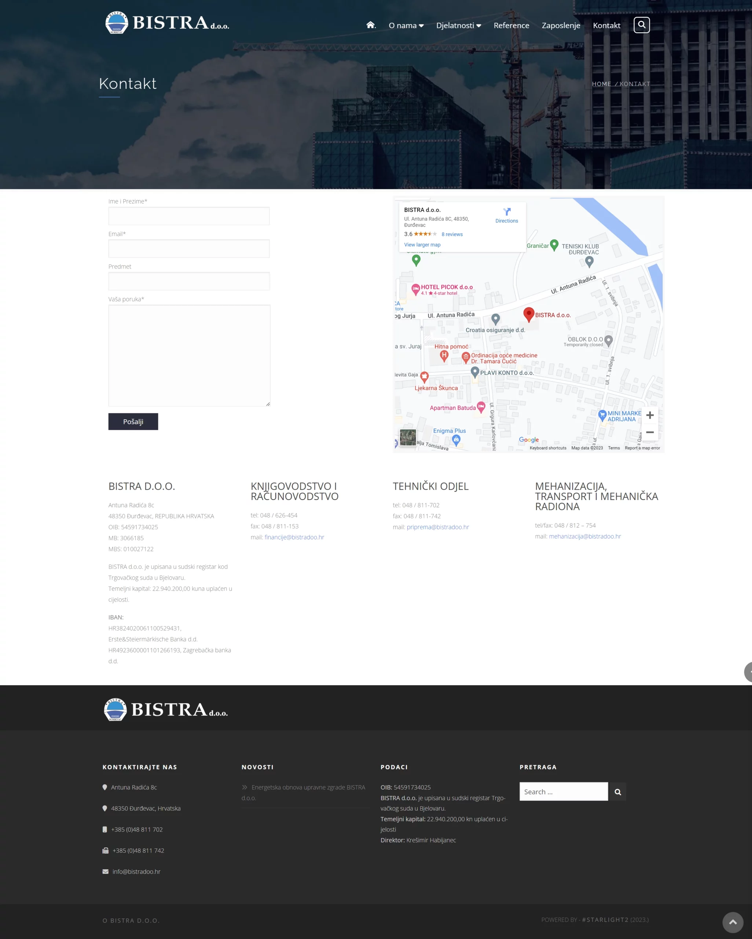
Task: Click the financije@bistradoo.hr email link
Action: [294, 537]
